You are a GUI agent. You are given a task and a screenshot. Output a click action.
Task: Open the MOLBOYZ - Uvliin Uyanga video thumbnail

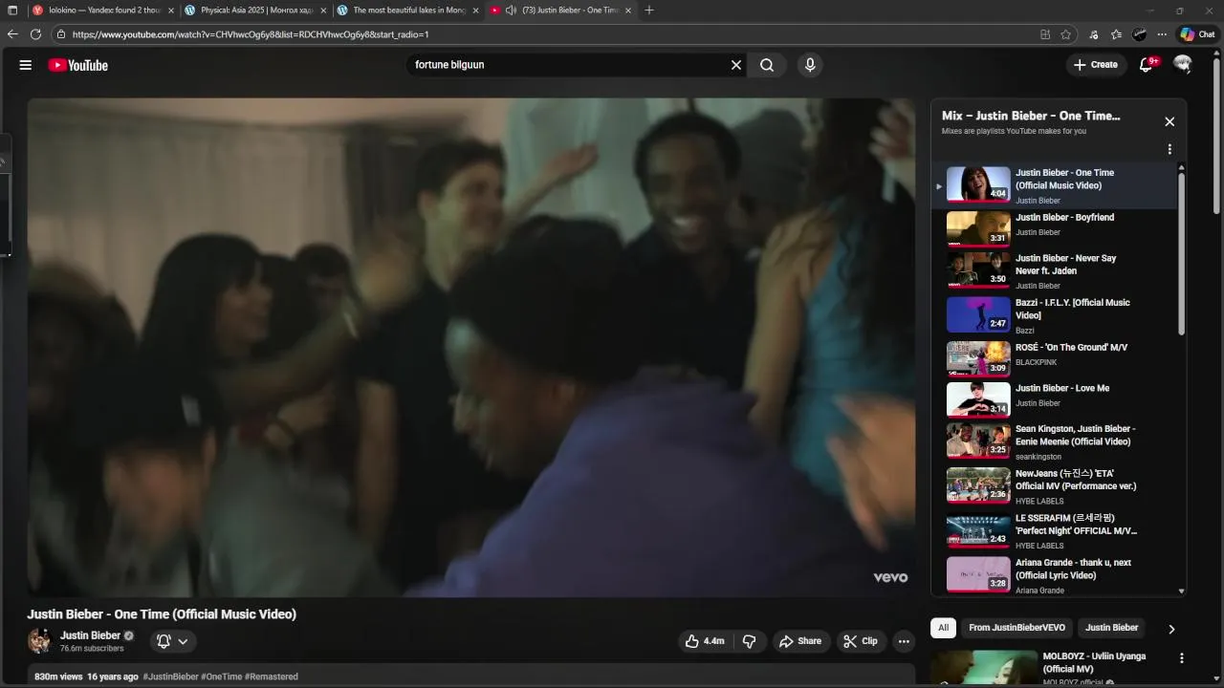click(x=984, y=669)
